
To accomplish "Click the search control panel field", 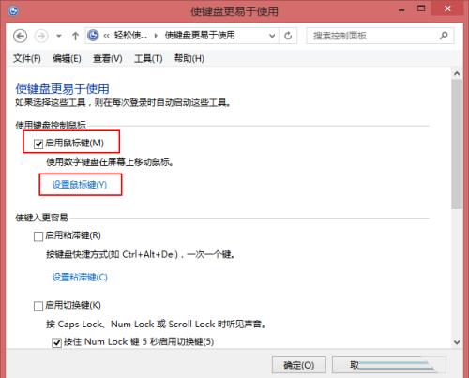I will [380, 36].
